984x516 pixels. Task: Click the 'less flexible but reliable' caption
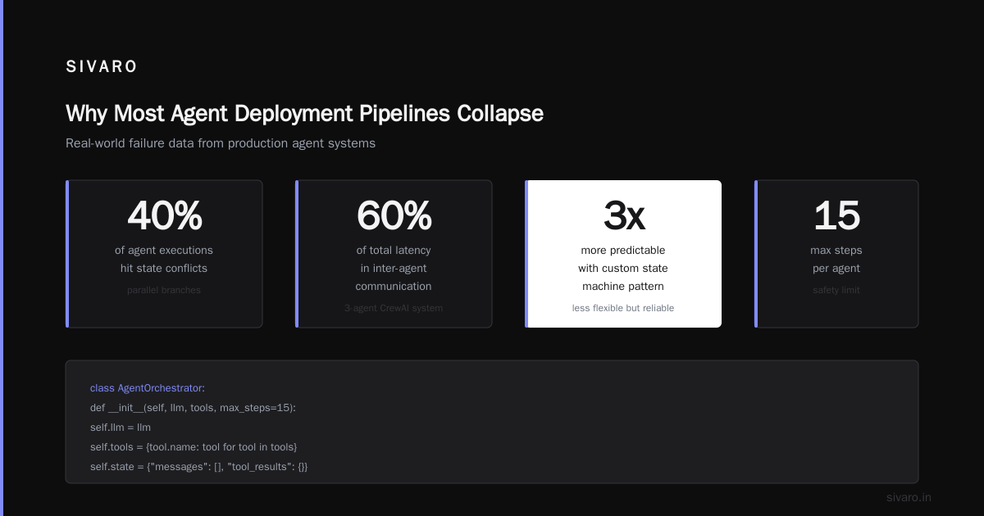(623, 308)
